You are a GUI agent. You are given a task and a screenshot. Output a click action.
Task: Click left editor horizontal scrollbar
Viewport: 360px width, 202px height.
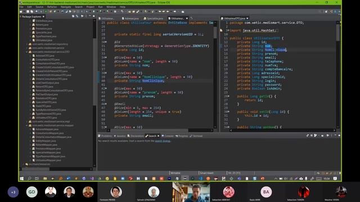[149, 130]
